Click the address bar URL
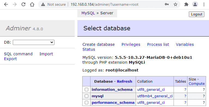Viewport: 209px width, 107px height. click(105, 5)
